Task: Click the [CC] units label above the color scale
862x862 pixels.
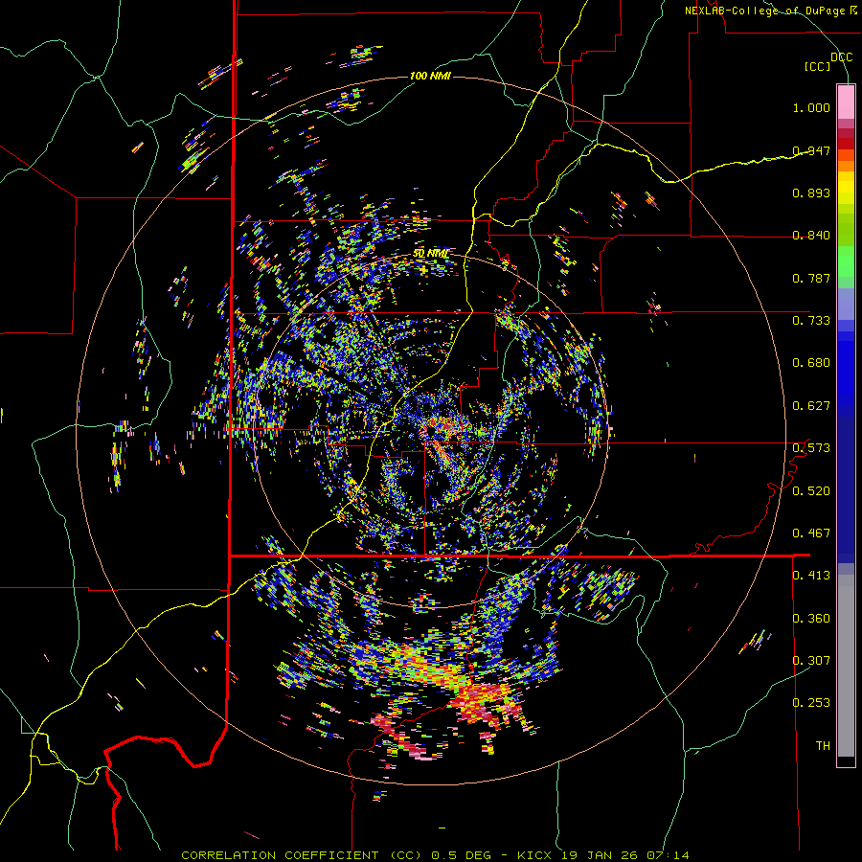Action: [x=818, y=66]
